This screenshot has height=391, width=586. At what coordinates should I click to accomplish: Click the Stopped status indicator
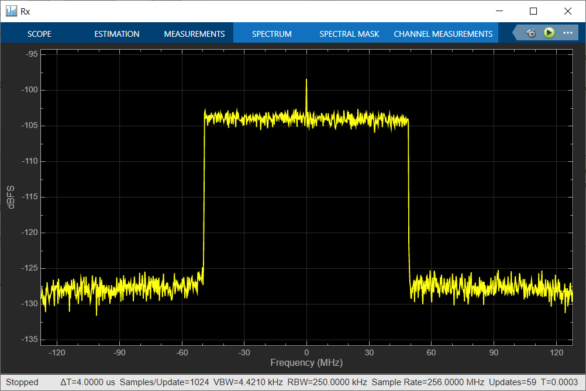(22, 382)
